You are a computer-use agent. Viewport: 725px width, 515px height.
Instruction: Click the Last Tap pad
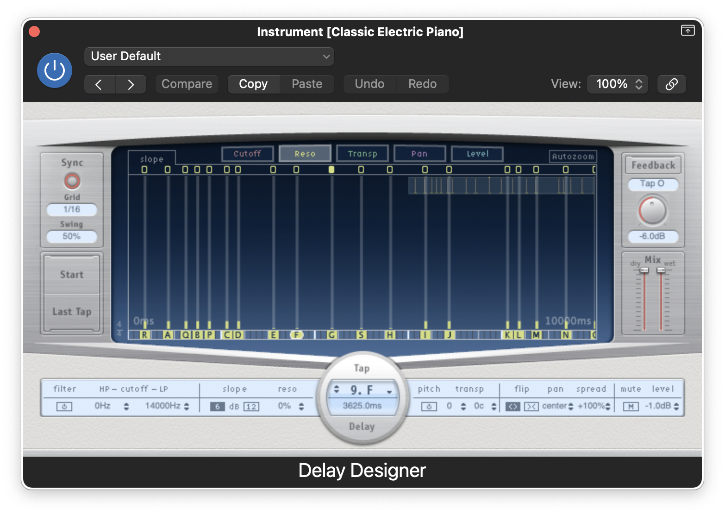pos(72,312)
